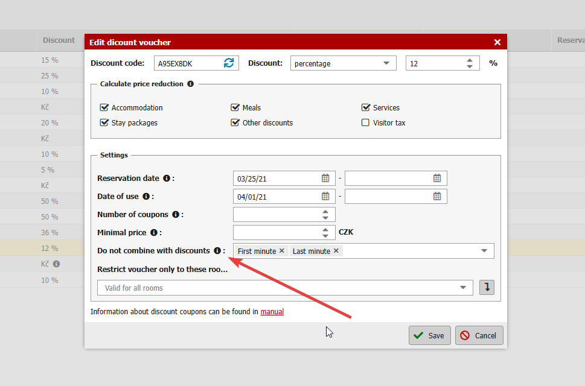Click Save to store the voucher

coord(429,335)
